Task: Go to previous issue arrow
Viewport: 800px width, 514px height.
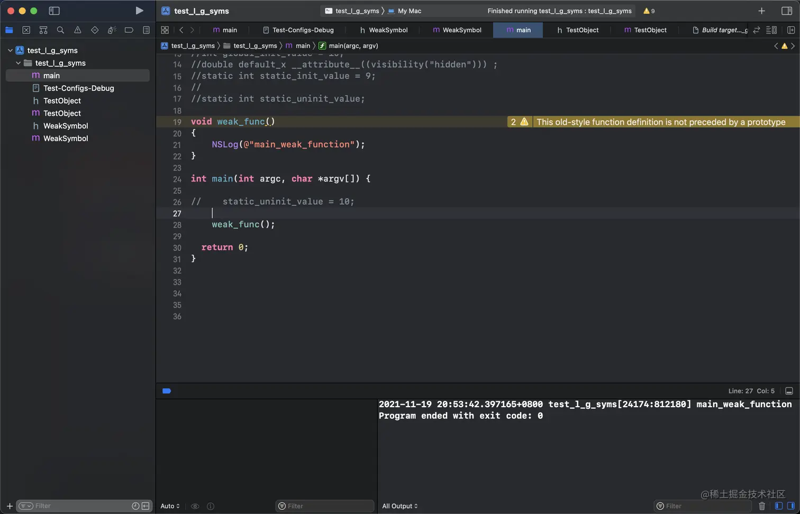Action: [776, 46]
